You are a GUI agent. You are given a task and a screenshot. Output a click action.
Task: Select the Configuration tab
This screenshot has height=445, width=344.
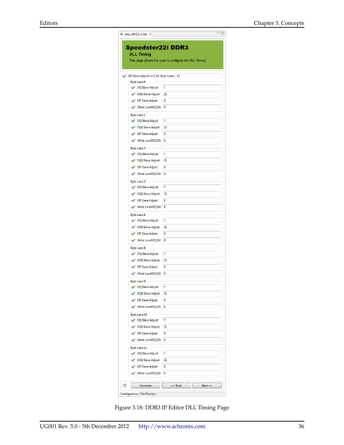point(129,394)
